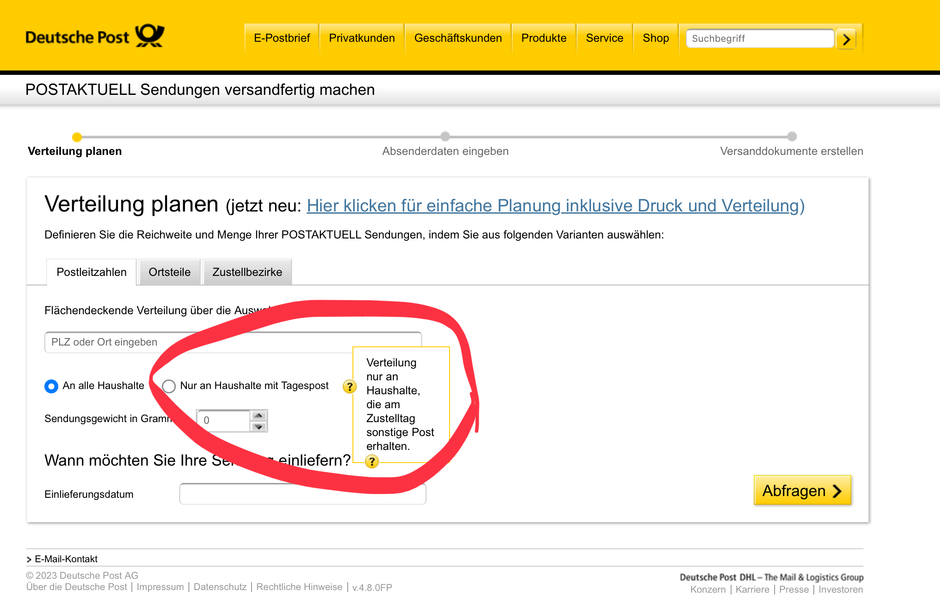Select Nur an Haushalte mit Tagespost option
The height and width of the screenshot is (604, 940).
coord(169,386)
